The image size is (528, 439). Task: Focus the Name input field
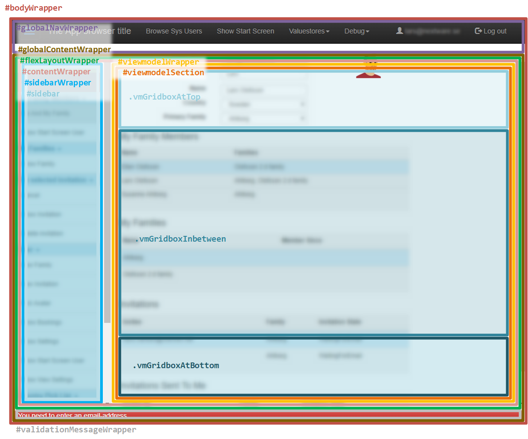pos(266,90)
